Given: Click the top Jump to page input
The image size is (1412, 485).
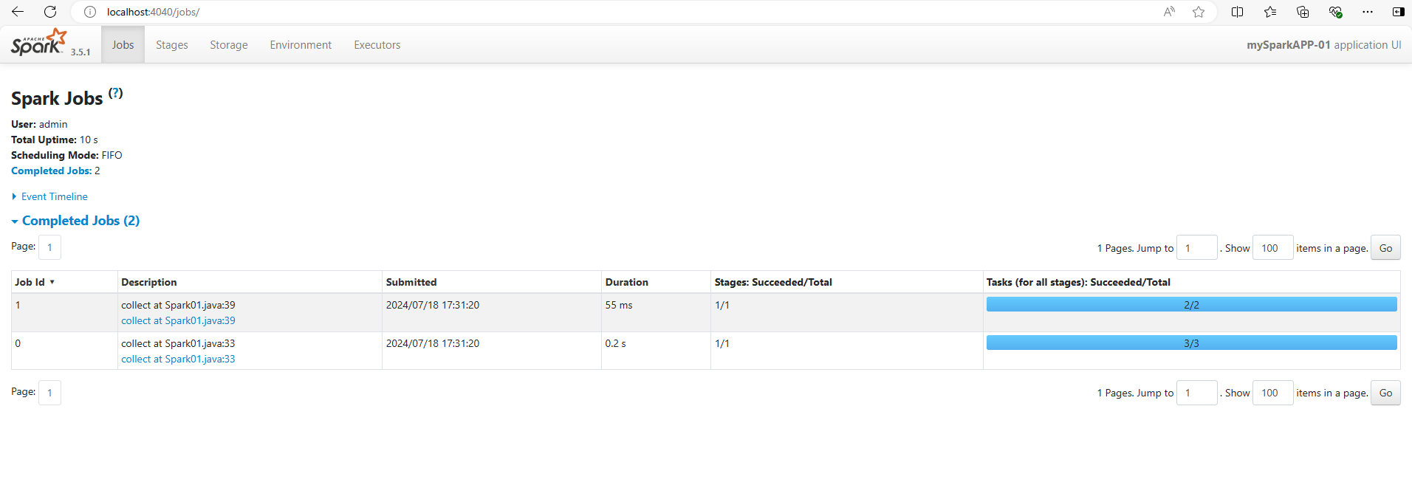Looking at the screenshot, I should (1196, 248).
